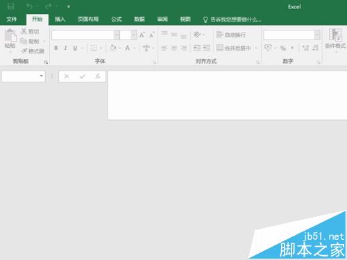Switch to the 插入 tab

[60, 19]
